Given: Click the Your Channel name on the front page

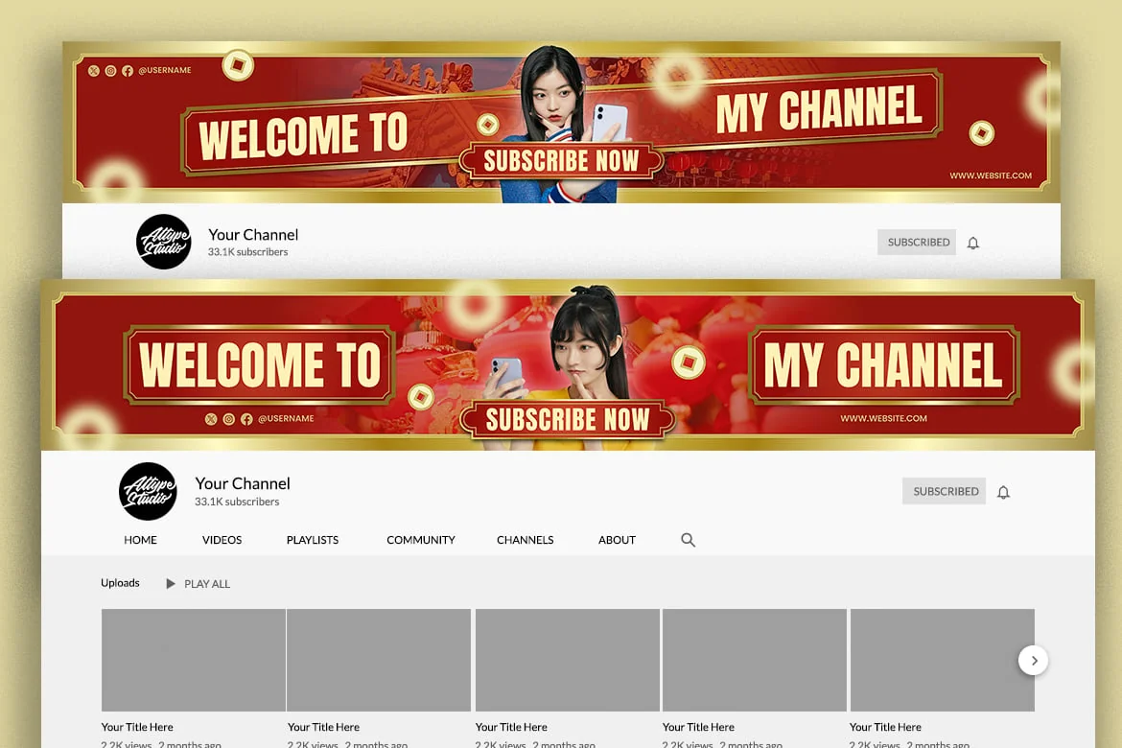Looking at the screenshot, I should (x=243, y=484).
